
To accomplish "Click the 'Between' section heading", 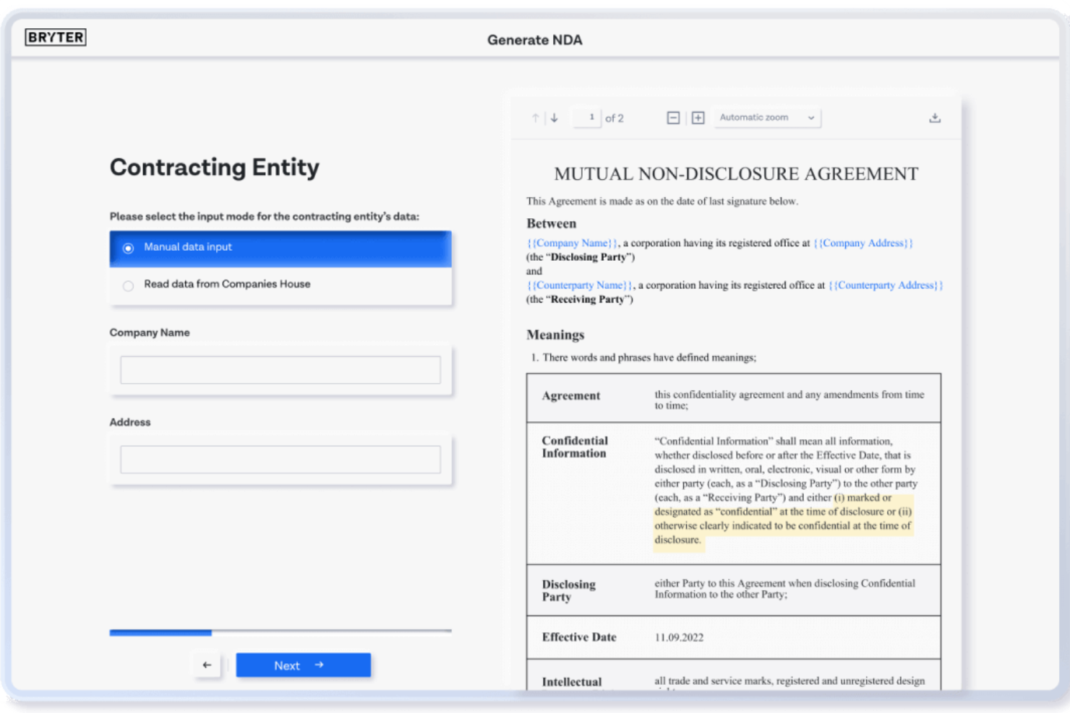I will pyautogui.click(x=552, y=224).
